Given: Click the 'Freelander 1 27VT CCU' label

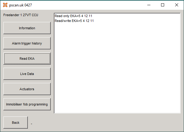Looking at the screenshot, I should tap(21, 15).
